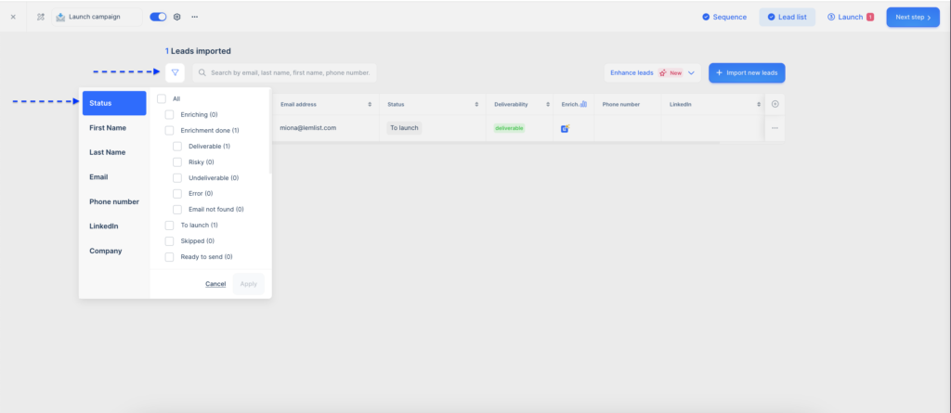Open row options ellipsis for miona lead
This screenshot has width=951, height=413.
[x=775, y=128]
